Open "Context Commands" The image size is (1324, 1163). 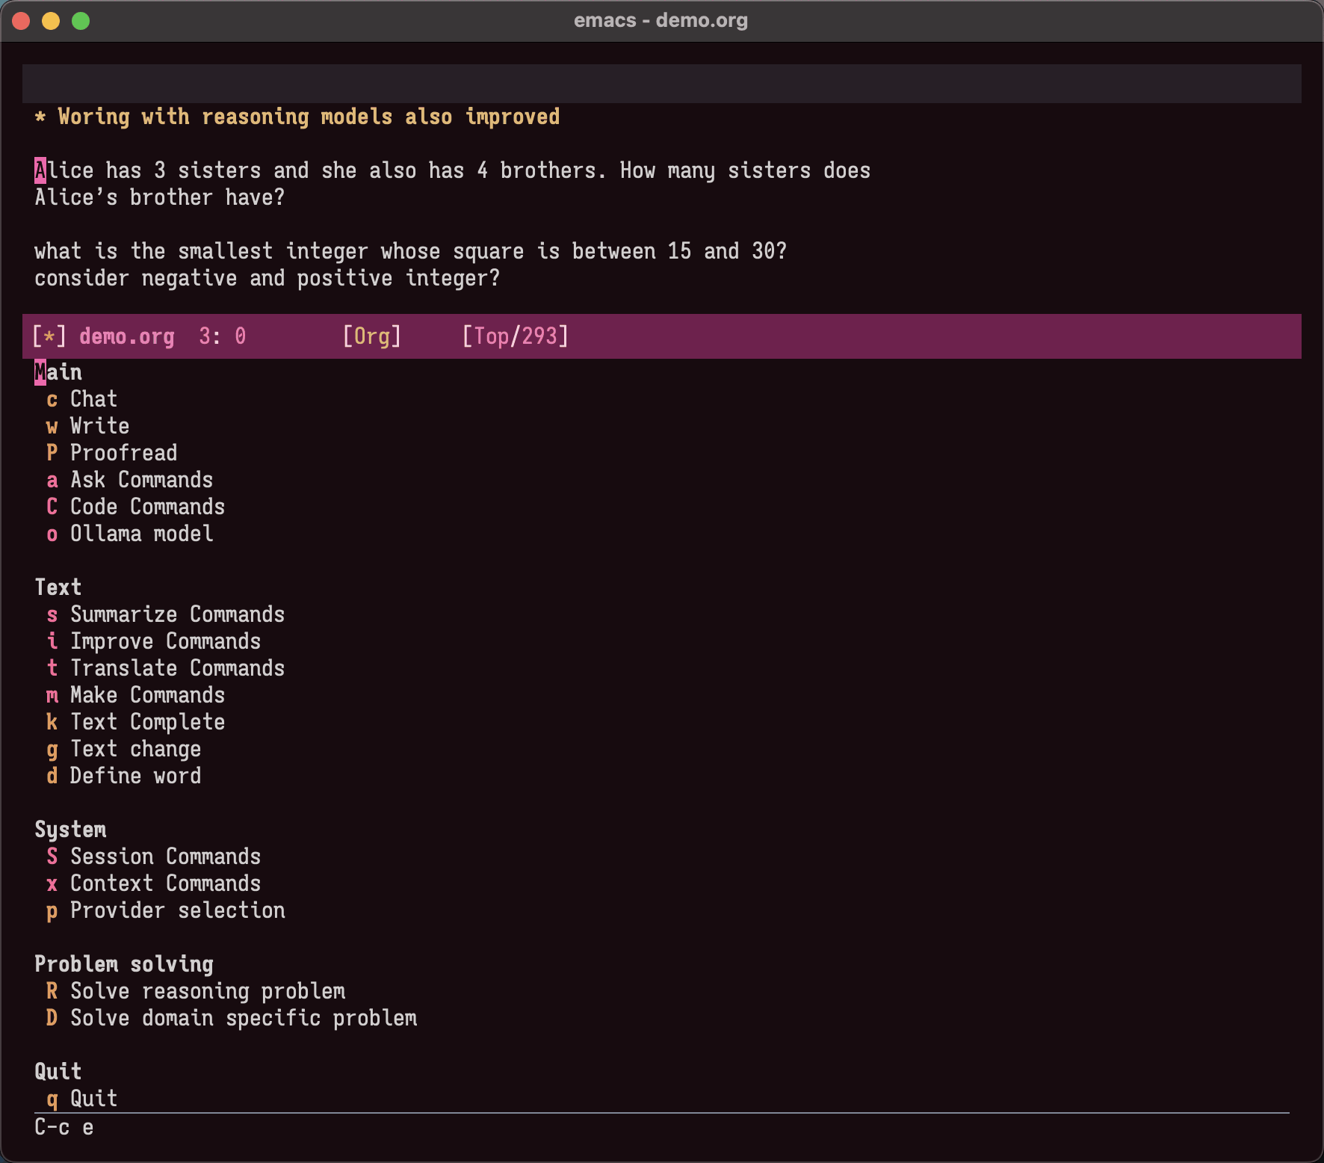coord(165,883)
